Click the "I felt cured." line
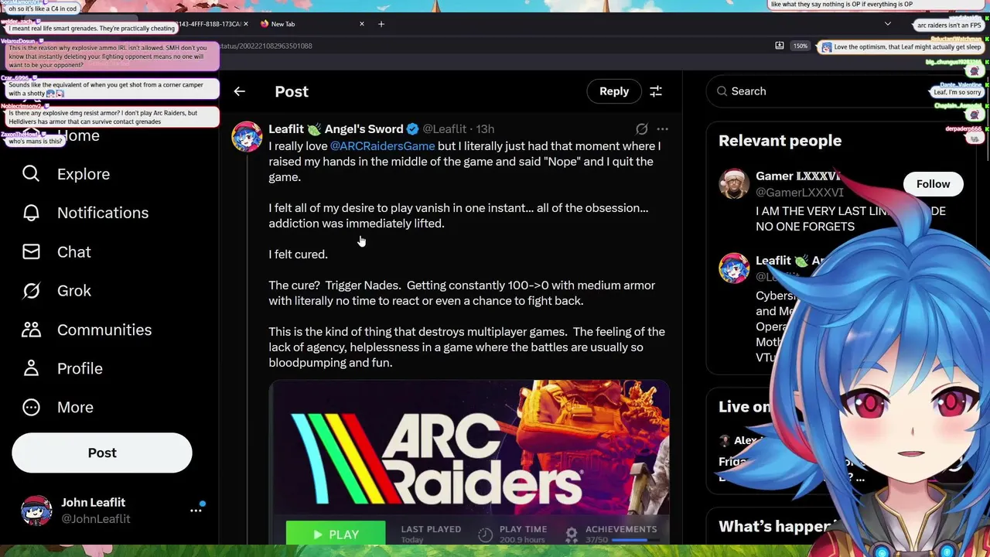Viewport: 990px width, 557px height. tap(299, 255)
